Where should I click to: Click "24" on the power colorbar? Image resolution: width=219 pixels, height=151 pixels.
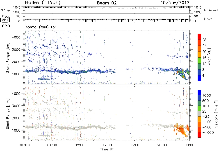coord(204,46)
